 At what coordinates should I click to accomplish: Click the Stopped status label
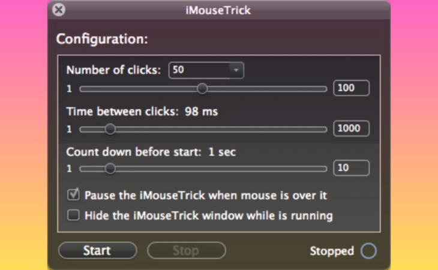pos(332,251)
